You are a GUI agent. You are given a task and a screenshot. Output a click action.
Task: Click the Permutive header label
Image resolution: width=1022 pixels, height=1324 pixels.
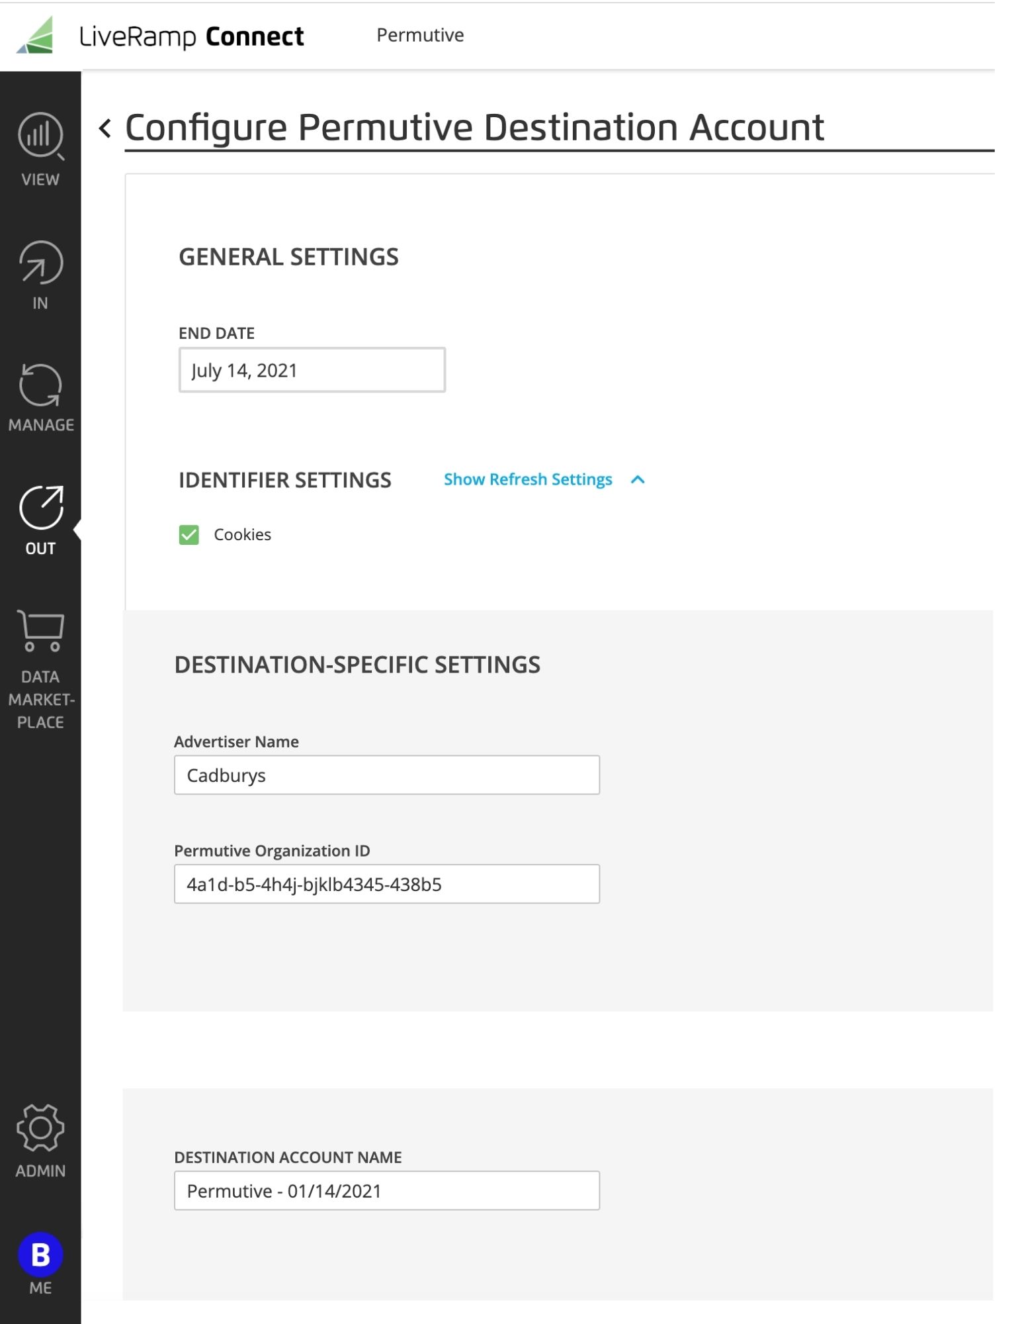click(420, 35)
